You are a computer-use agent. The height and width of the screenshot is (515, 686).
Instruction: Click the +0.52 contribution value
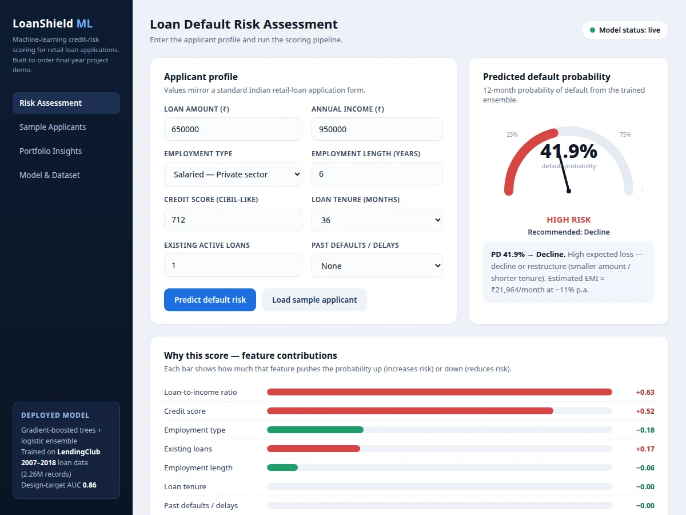645,411
